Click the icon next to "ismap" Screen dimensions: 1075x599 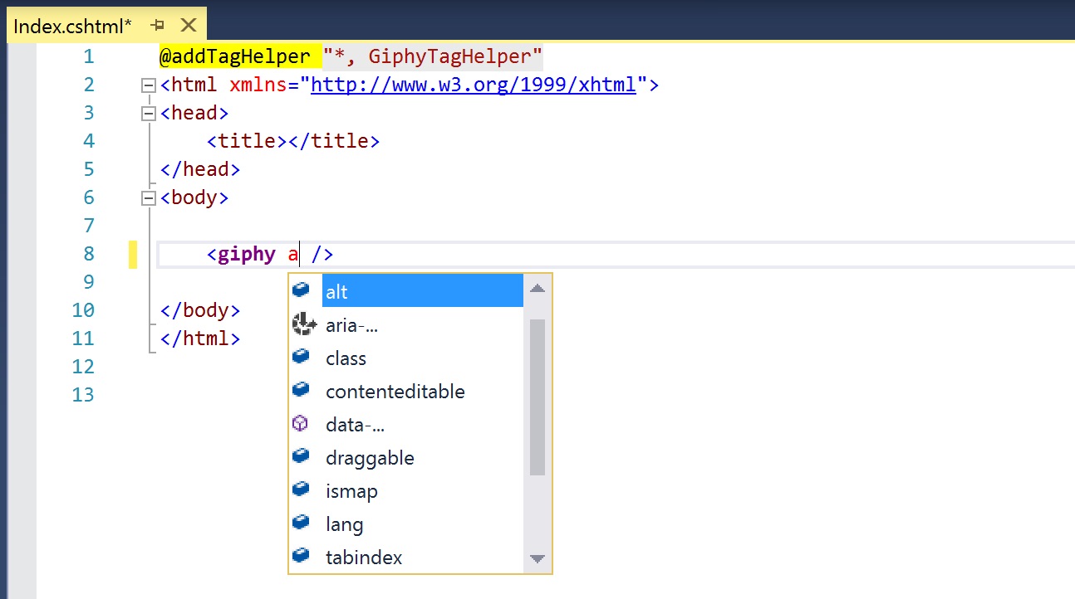[x=302, y=489]
